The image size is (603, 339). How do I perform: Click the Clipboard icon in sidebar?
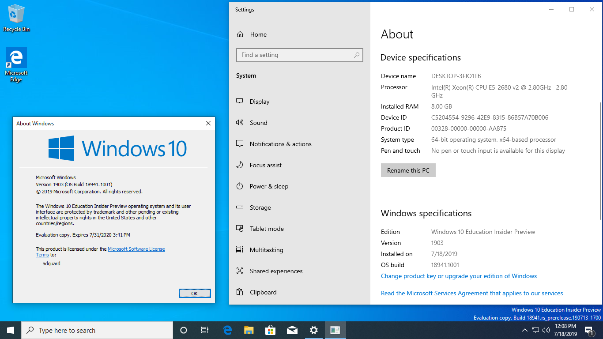point(240,292)
